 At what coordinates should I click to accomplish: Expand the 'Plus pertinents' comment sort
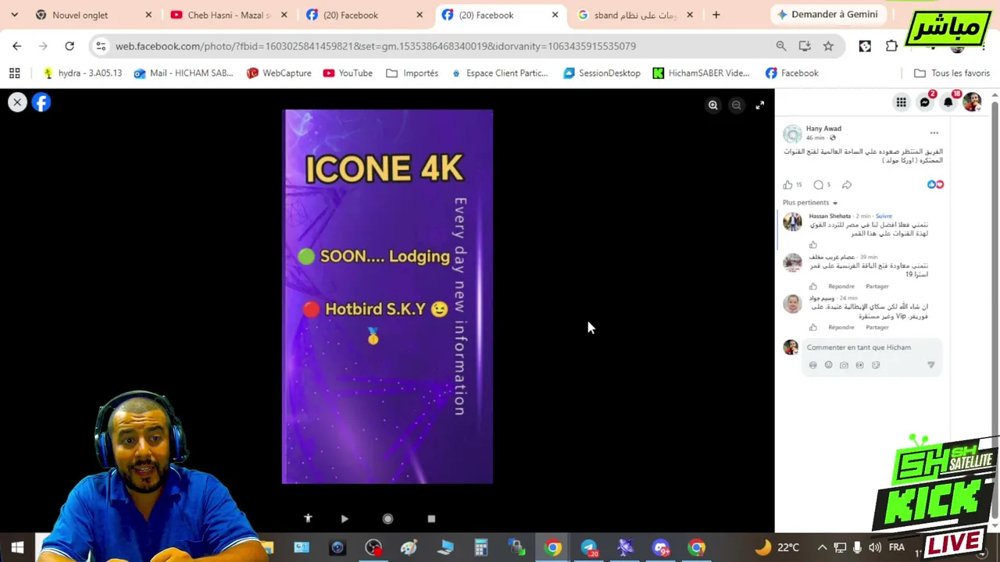tap(810, 203)
